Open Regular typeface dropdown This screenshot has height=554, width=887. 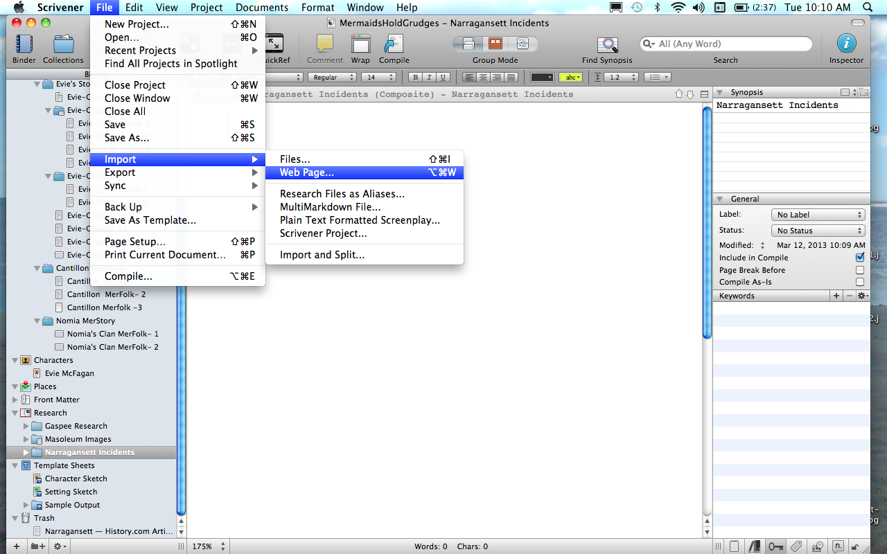point(332,77)
